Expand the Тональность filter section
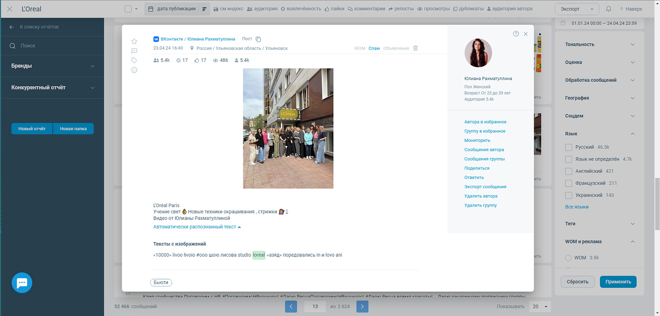This screenshot has width=660, height=316. (600, 45)
